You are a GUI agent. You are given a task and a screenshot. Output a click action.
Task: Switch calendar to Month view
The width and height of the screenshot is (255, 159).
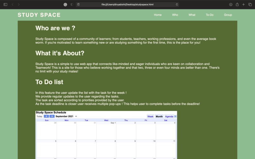point(159,116)
